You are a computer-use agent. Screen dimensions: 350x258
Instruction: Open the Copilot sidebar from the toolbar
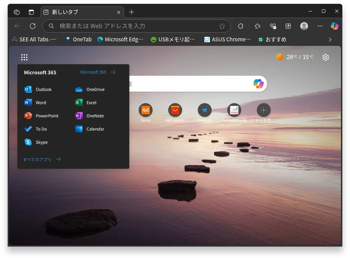pyautogui.click(x=334, y=26)
